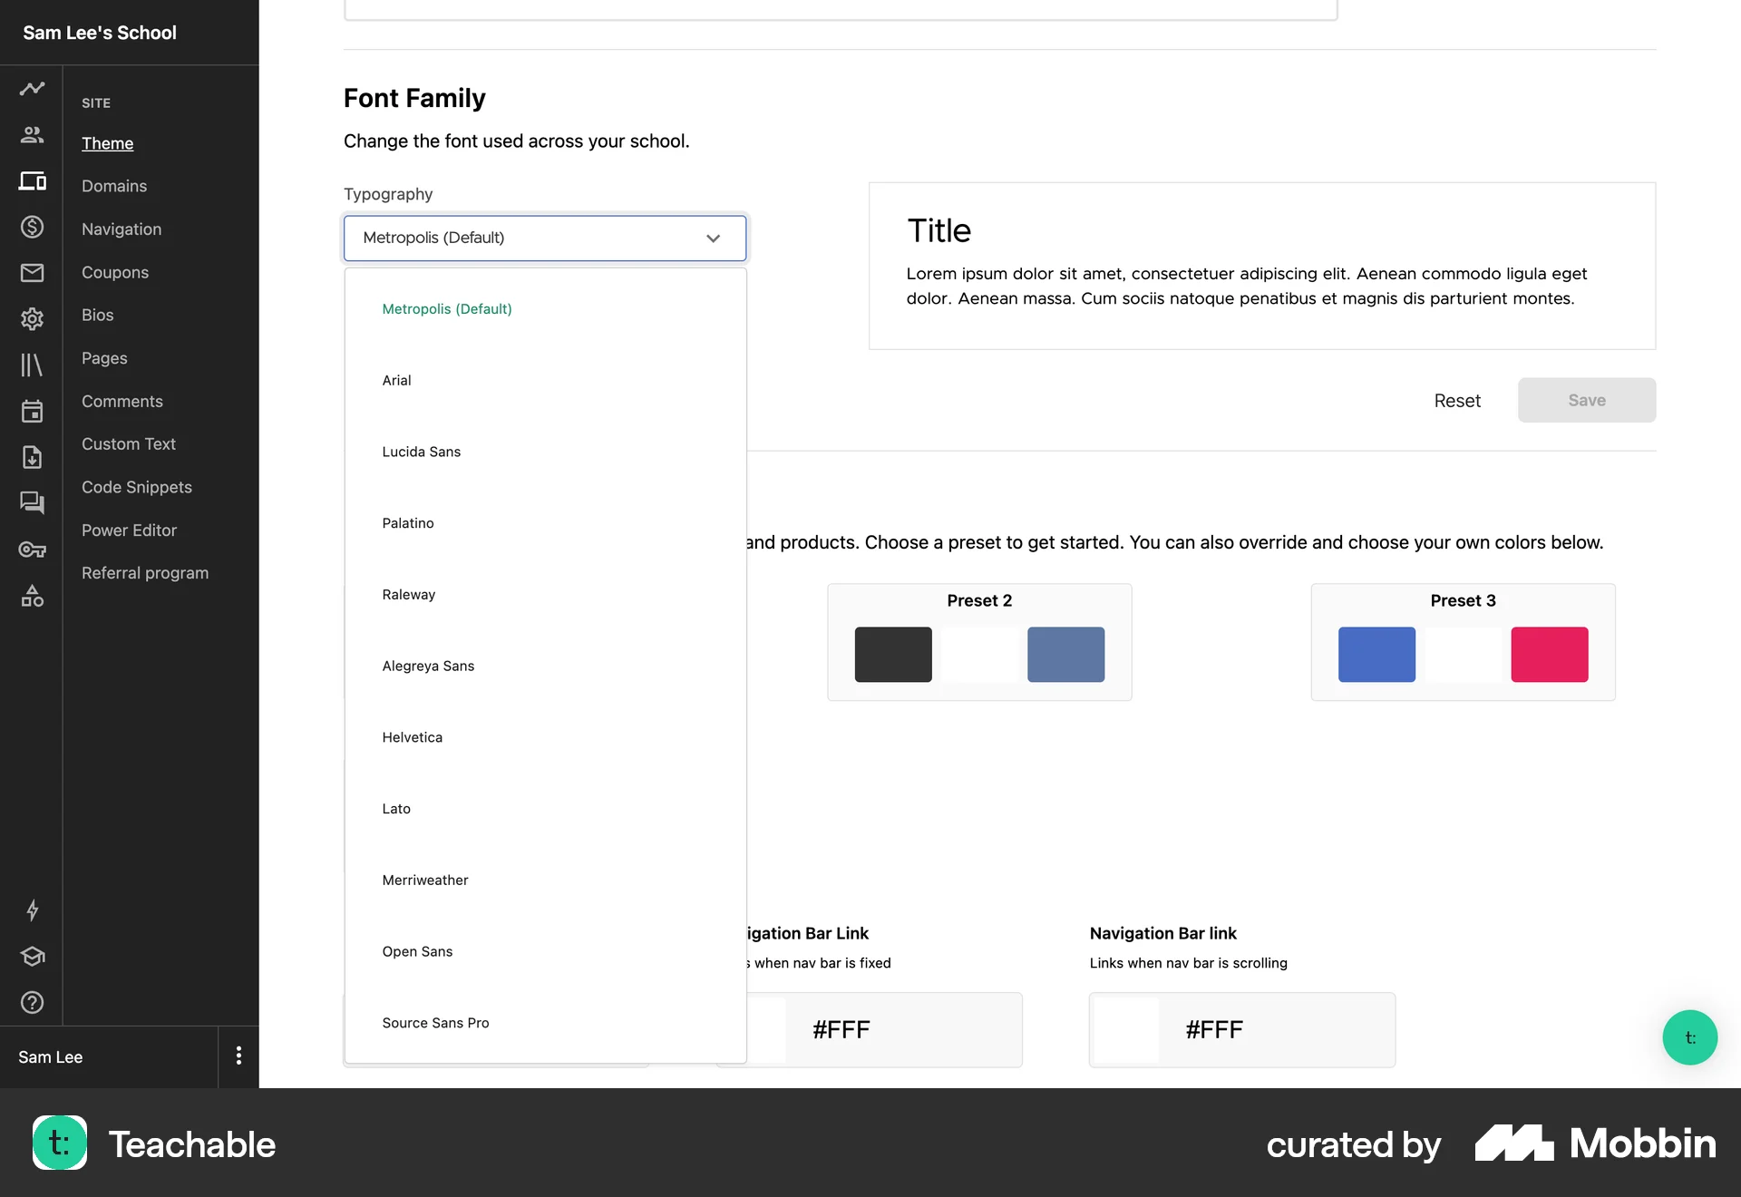Select the email envelope icon
Image resolution: width=1741 pixels, height=1197 pixels.
click(x=33, y=273)
